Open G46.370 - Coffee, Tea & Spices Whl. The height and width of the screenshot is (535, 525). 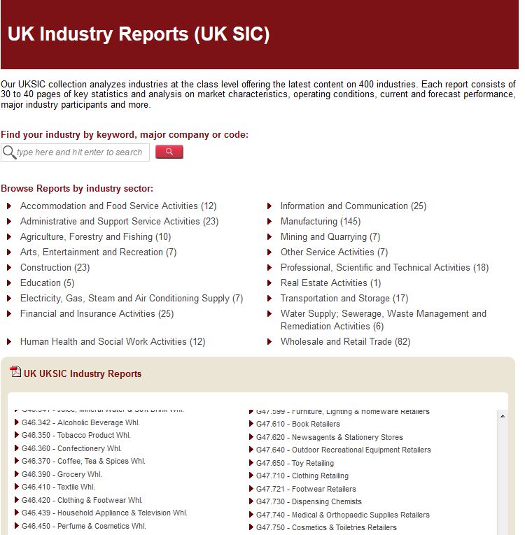point(83,462)
